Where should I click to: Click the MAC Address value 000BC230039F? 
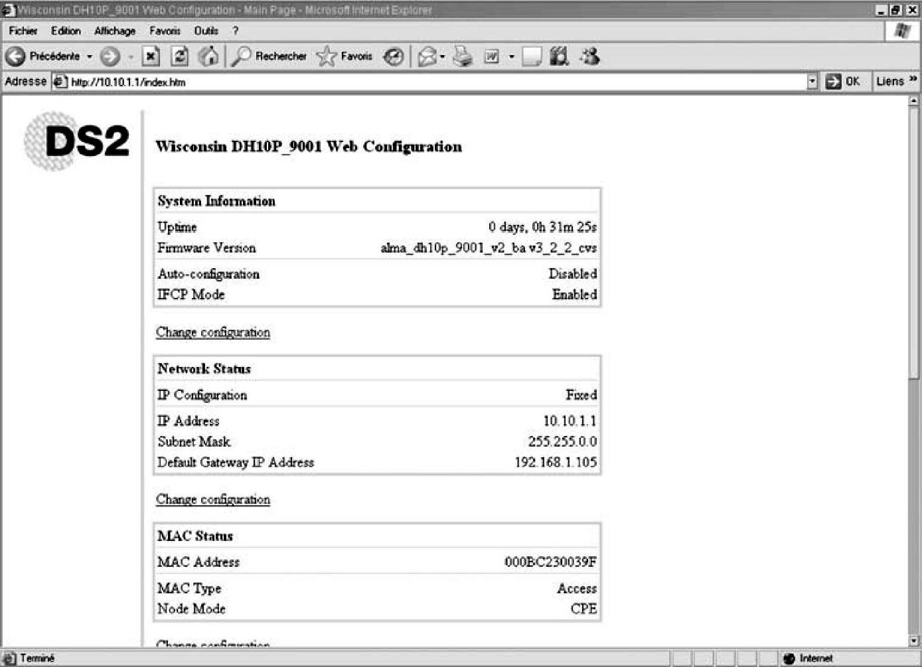(550, 562)
